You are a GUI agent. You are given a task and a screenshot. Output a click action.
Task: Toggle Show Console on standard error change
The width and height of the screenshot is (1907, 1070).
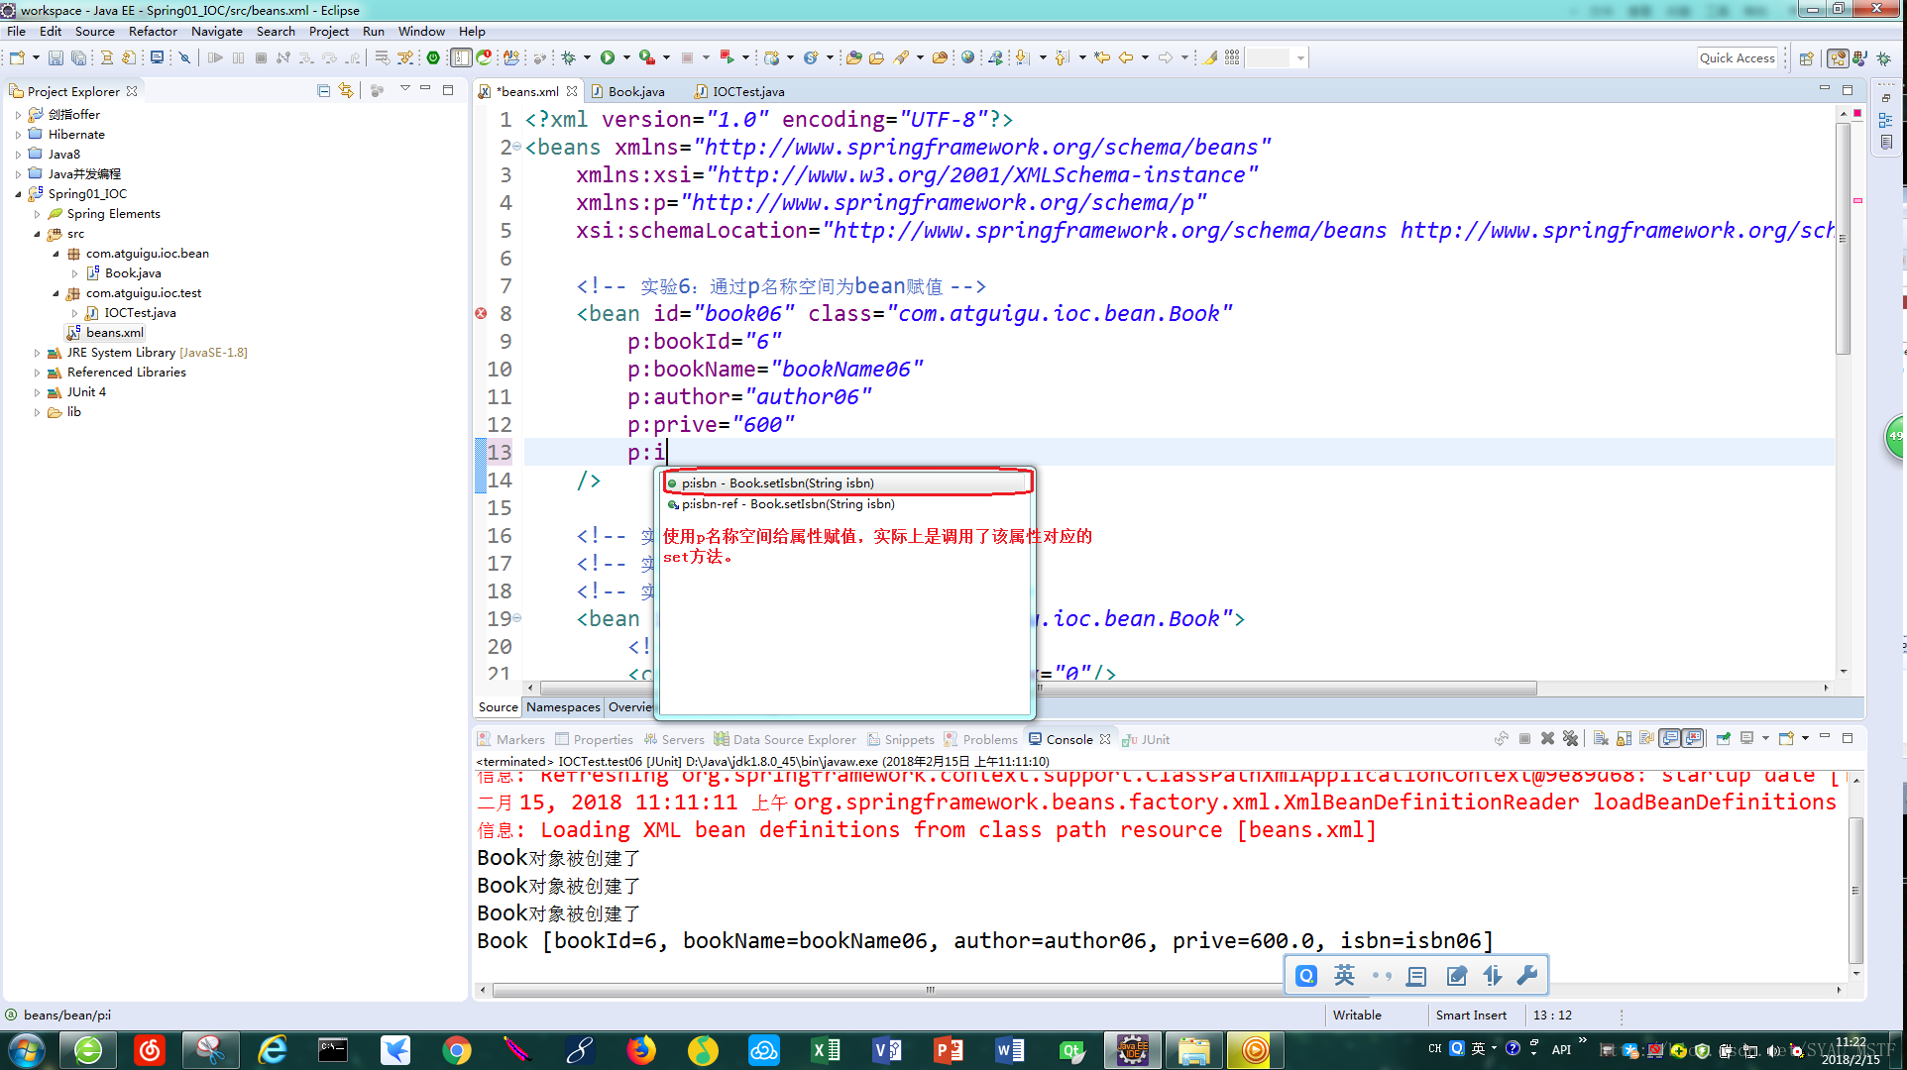(1694, 739)
